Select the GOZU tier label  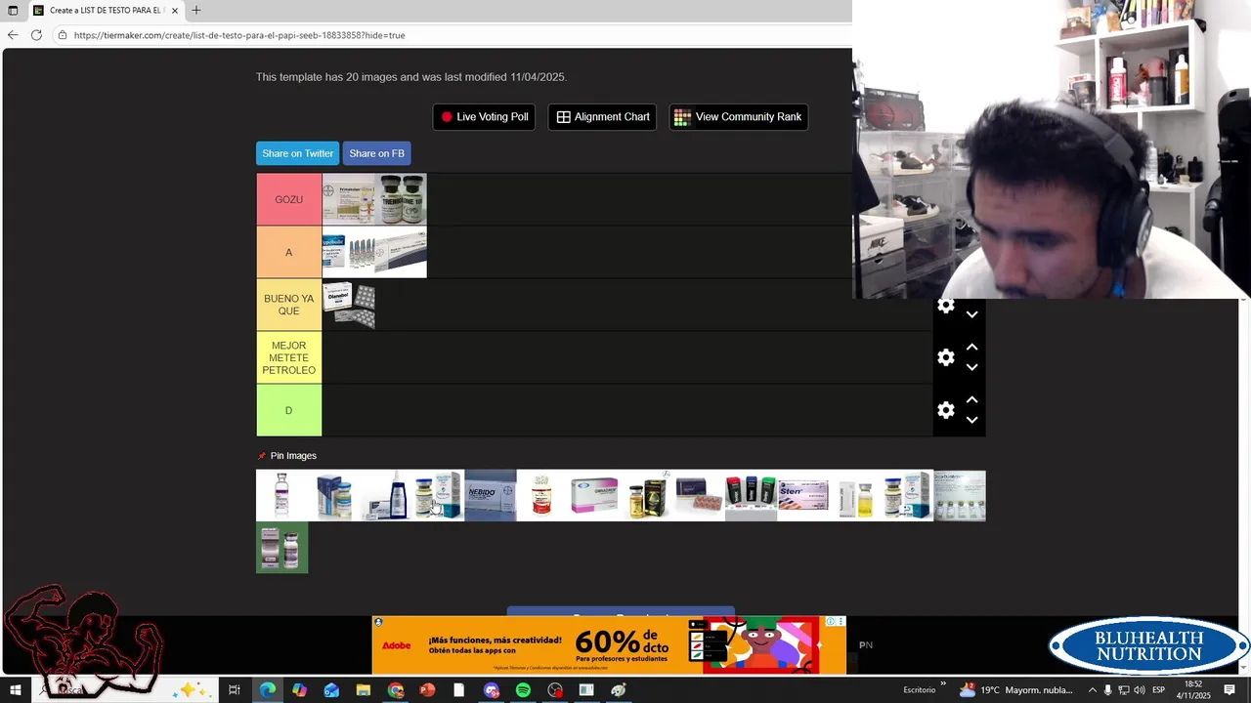pos(288,199)
